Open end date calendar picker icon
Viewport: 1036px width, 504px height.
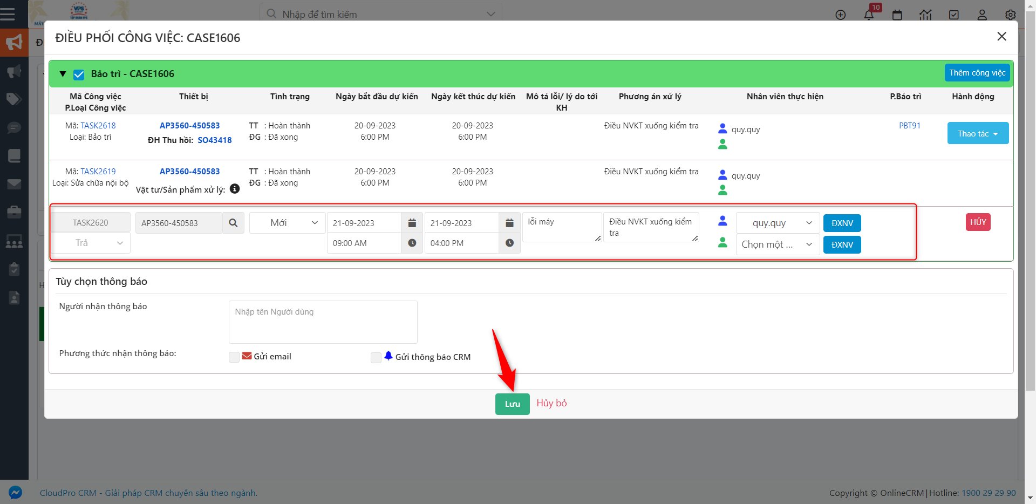pos(509,223)
